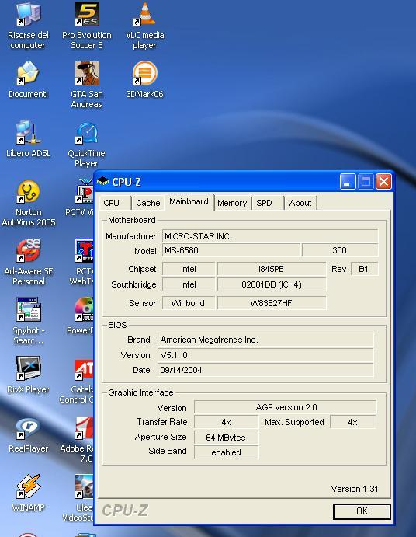Close the CPU-Z window

384,182
